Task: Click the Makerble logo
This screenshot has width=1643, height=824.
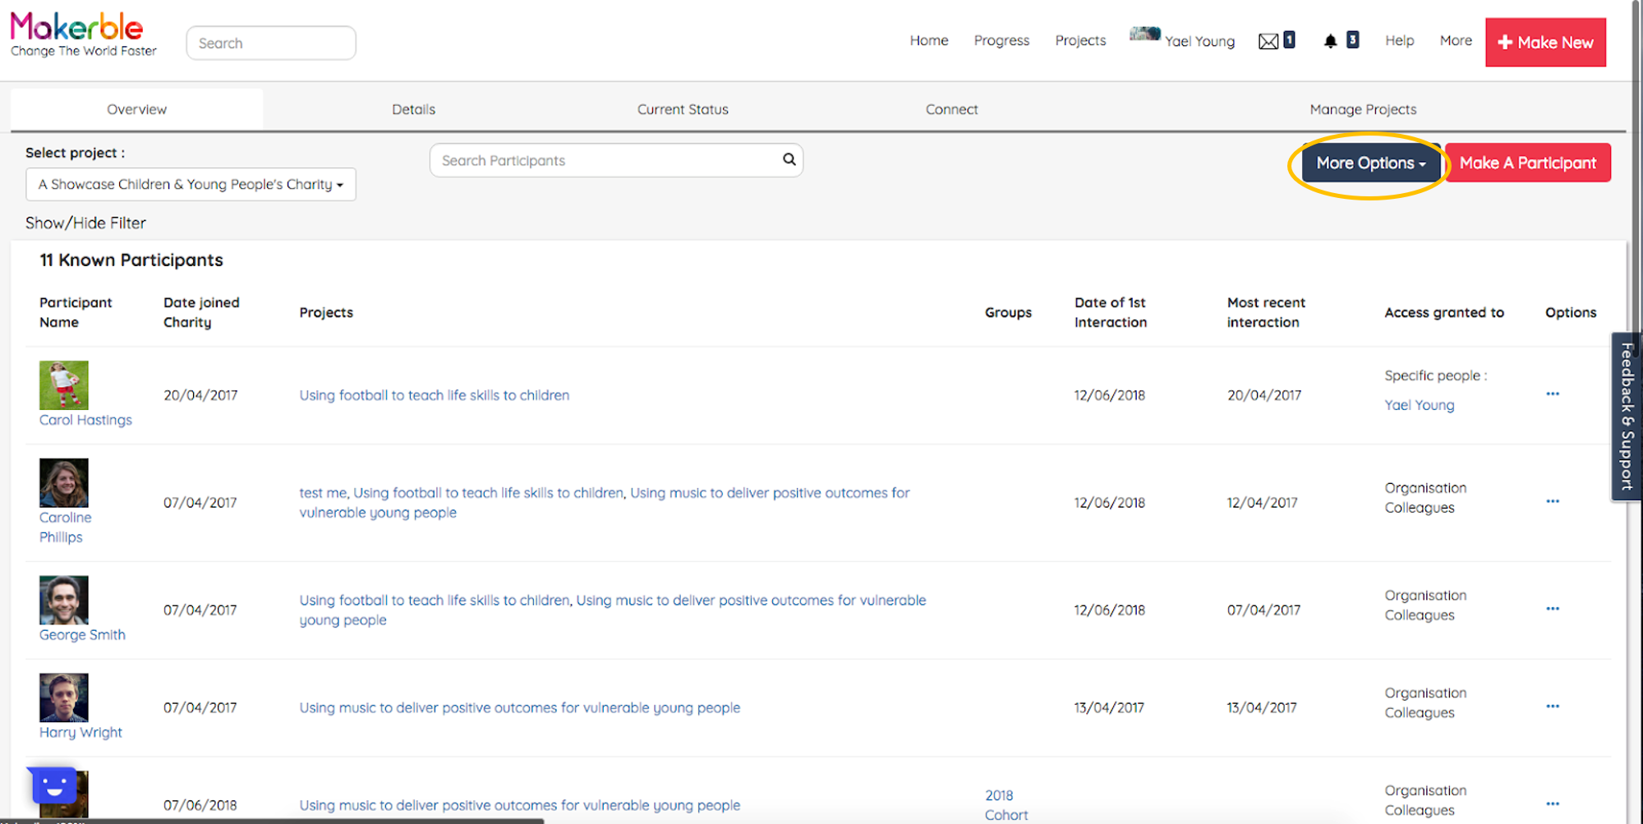Action: pos(83,35)
